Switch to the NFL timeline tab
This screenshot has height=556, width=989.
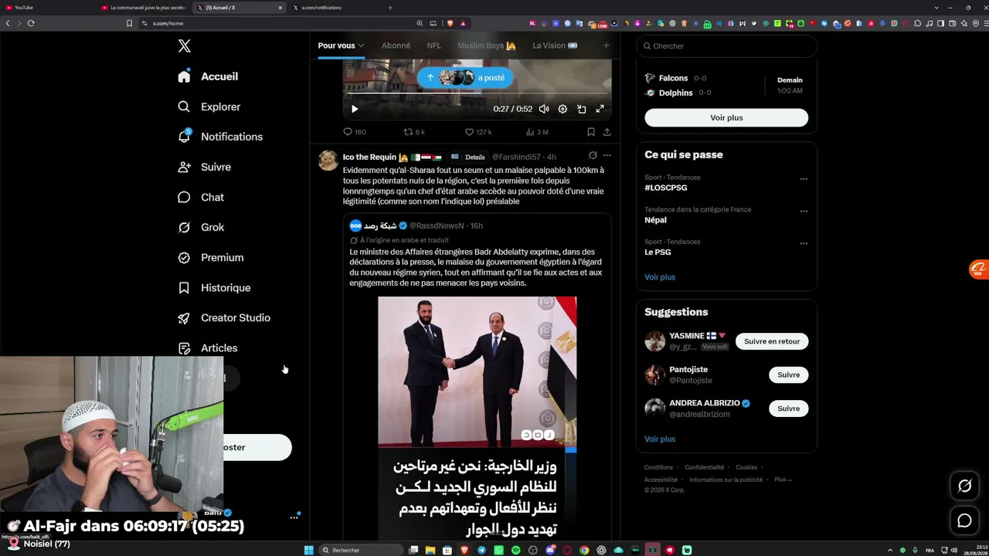point(434,46)
